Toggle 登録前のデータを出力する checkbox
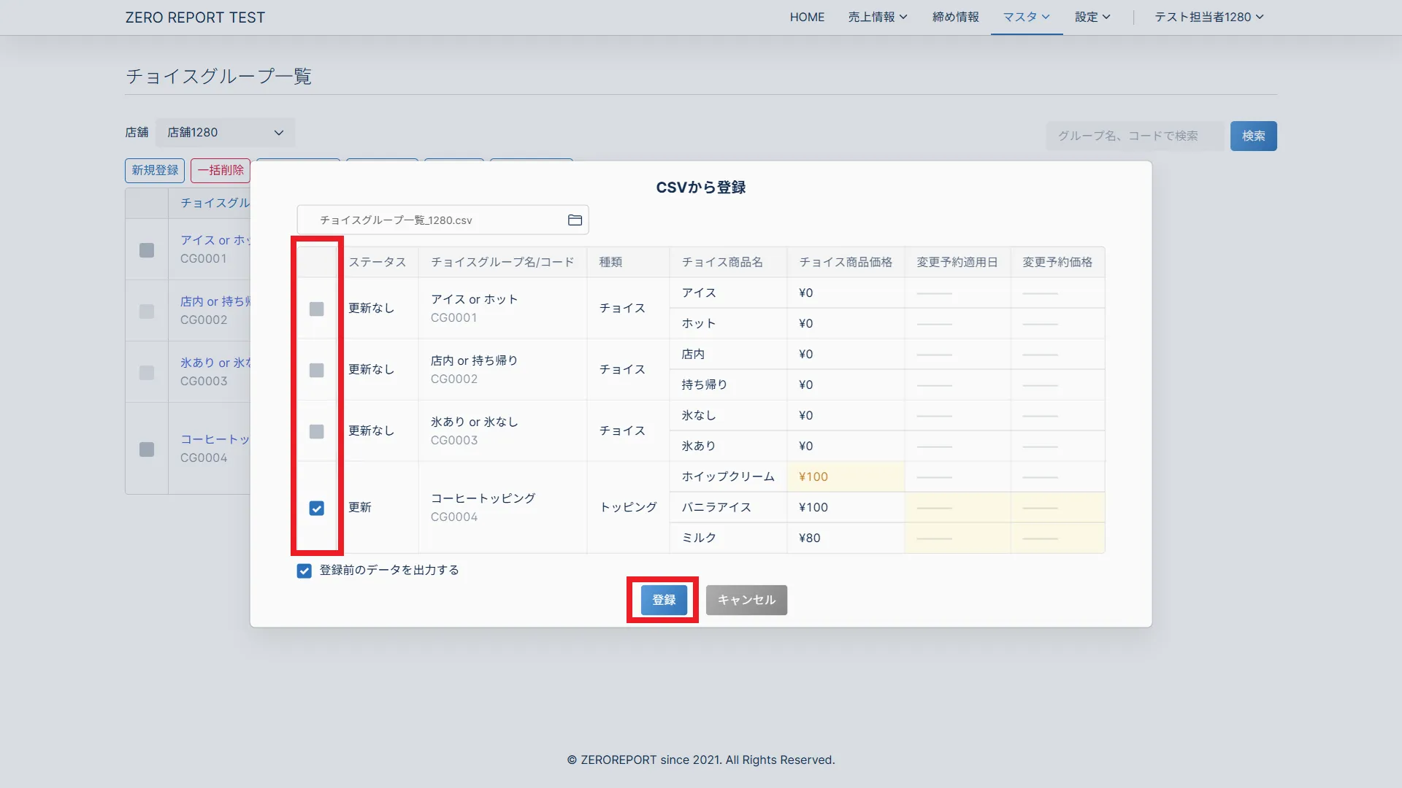This screenshot has height=788, width=1402. tap(304, 571)
